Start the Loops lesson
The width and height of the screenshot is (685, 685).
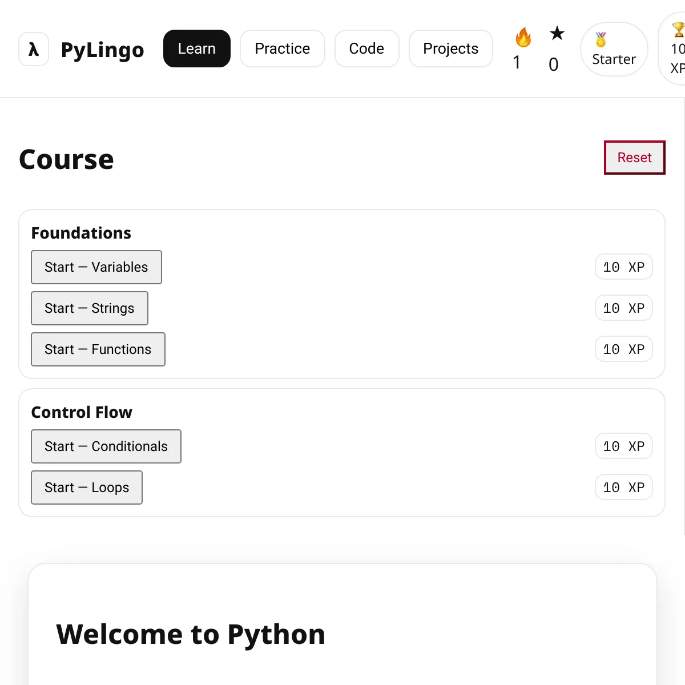(87, 487)
